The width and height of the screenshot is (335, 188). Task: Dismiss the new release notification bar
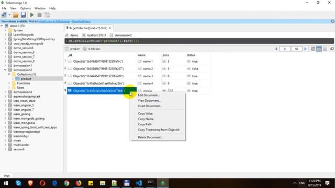(x=333, y=21)
